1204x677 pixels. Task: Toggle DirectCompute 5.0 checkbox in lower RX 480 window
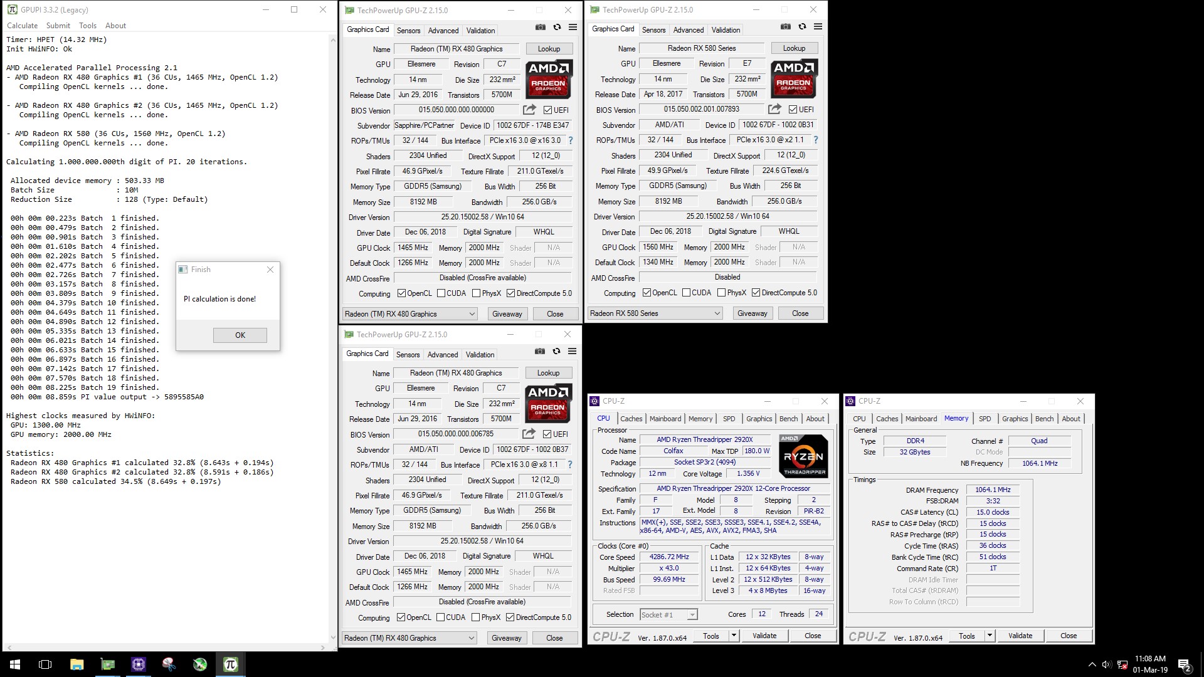point(510,617)
